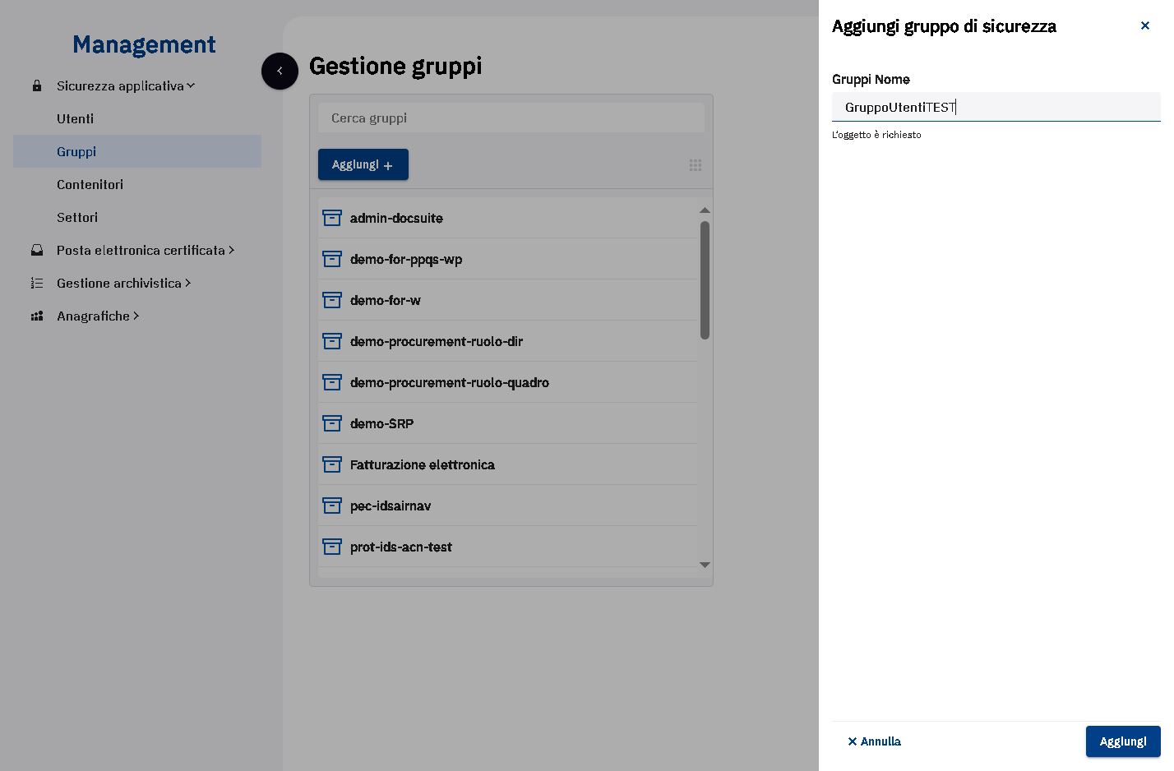Select the demo-for-ppqs-wp group name
This screenshot has width=1174, height=771.
406,259
